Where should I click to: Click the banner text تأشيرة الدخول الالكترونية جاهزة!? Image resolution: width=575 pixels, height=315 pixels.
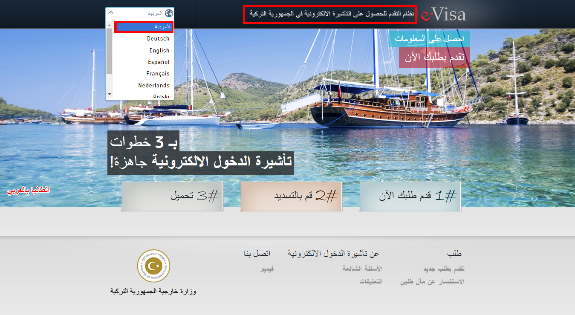coord(200,162)
